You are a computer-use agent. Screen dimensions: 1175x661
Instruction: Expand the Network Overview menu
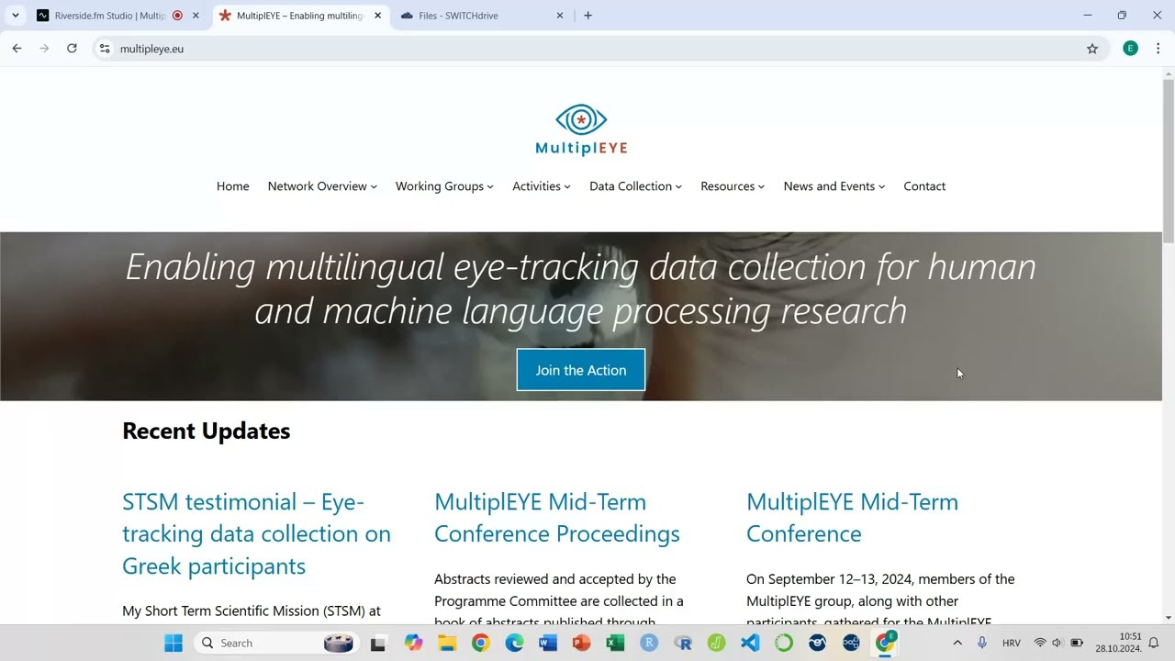point(322,186)
